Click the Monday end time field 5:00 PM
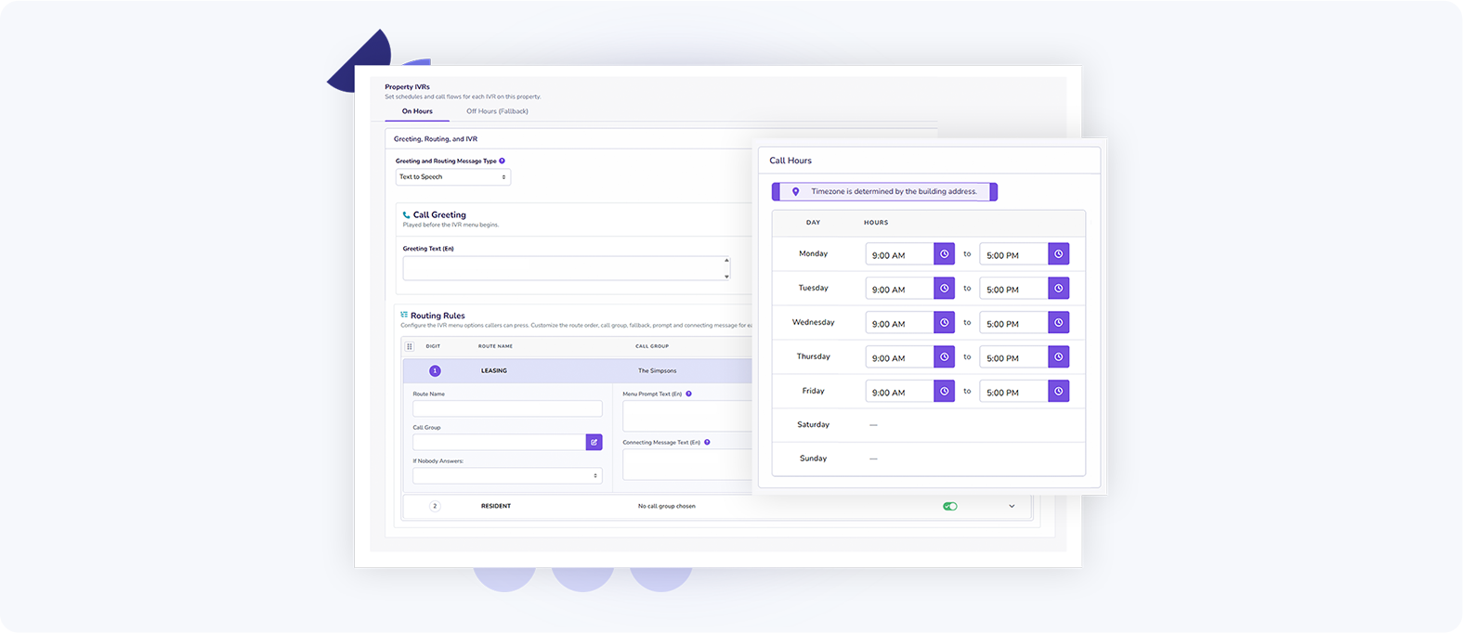 1013,254
